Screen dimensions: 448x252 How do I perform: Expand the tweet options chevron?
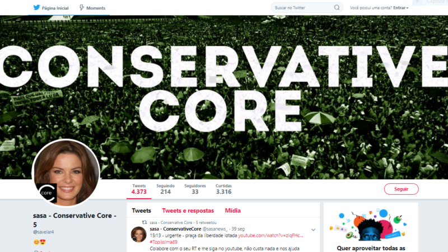[314, 230]
